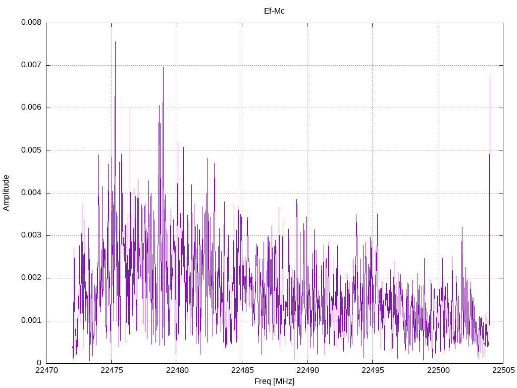Click the 22505 x-axis tick label
Image resolution: width=517 pixels, height=388 pixels.
point(503,370)
